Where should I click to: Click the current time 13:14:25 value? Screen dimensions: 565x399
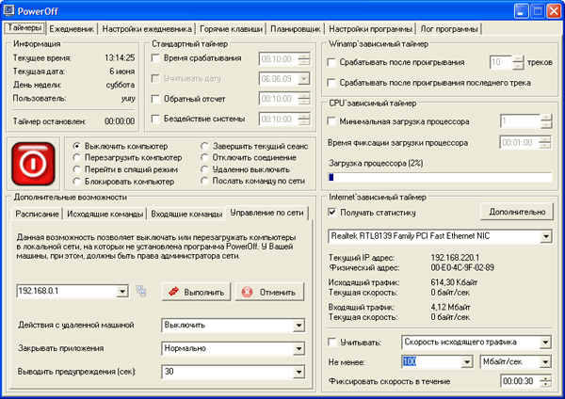tap(120, 57)
